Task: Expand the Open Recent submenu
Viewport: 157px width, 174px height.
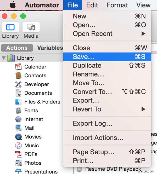Action: tap(107, 34)
